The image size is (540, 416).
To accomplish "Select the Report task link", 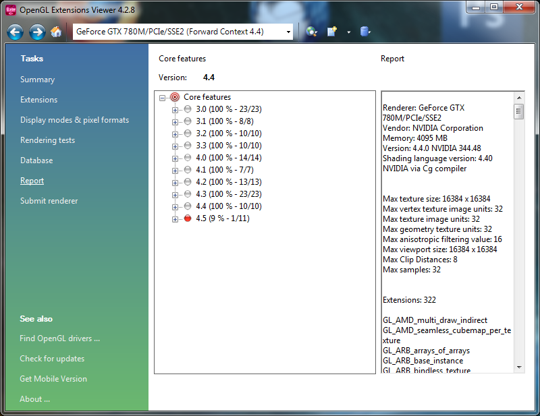I will (x=32, y=181).
